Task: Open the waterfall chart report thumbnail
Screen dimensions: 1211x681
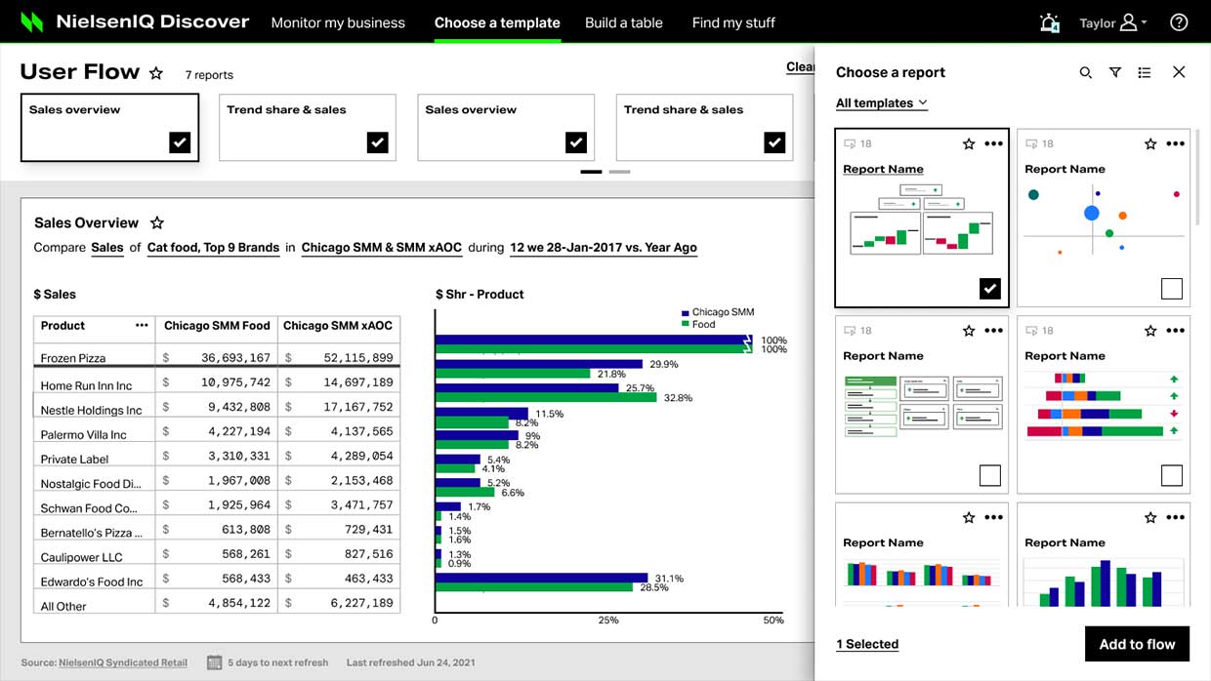Action: point(922,221)
